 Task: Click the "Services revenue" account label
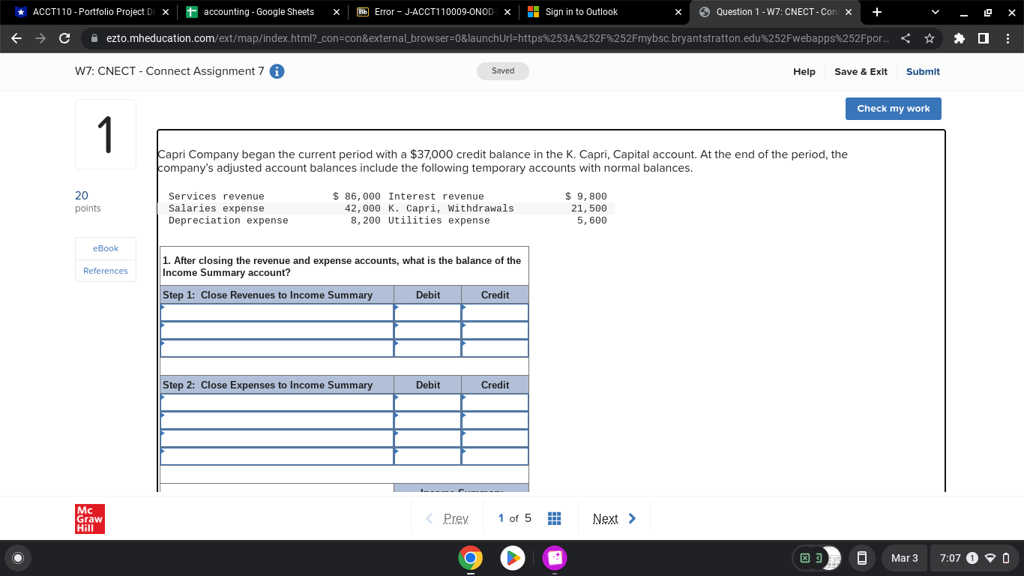coord(217,196)
